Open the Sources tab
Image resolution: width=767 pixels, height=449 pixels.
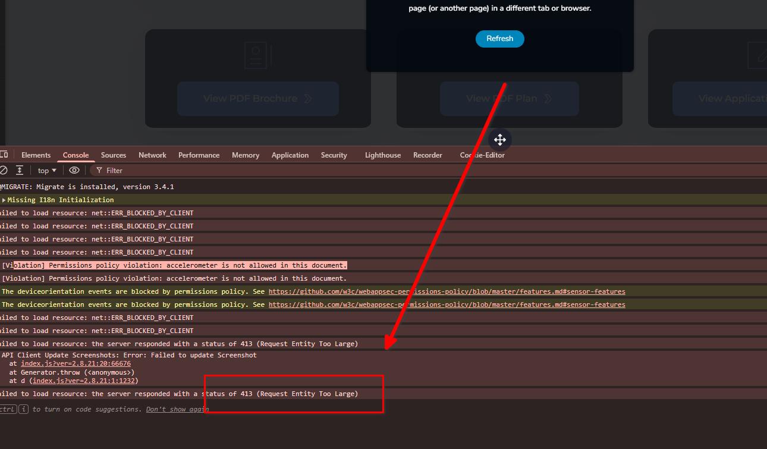point(114,155)
